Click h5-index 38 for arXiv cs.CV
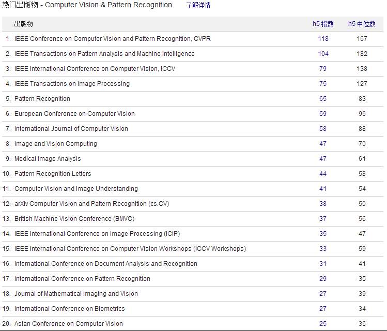Image resolution: width=387 pixels, height=331 pixels. pyautogui.click(x=323, y=204)
